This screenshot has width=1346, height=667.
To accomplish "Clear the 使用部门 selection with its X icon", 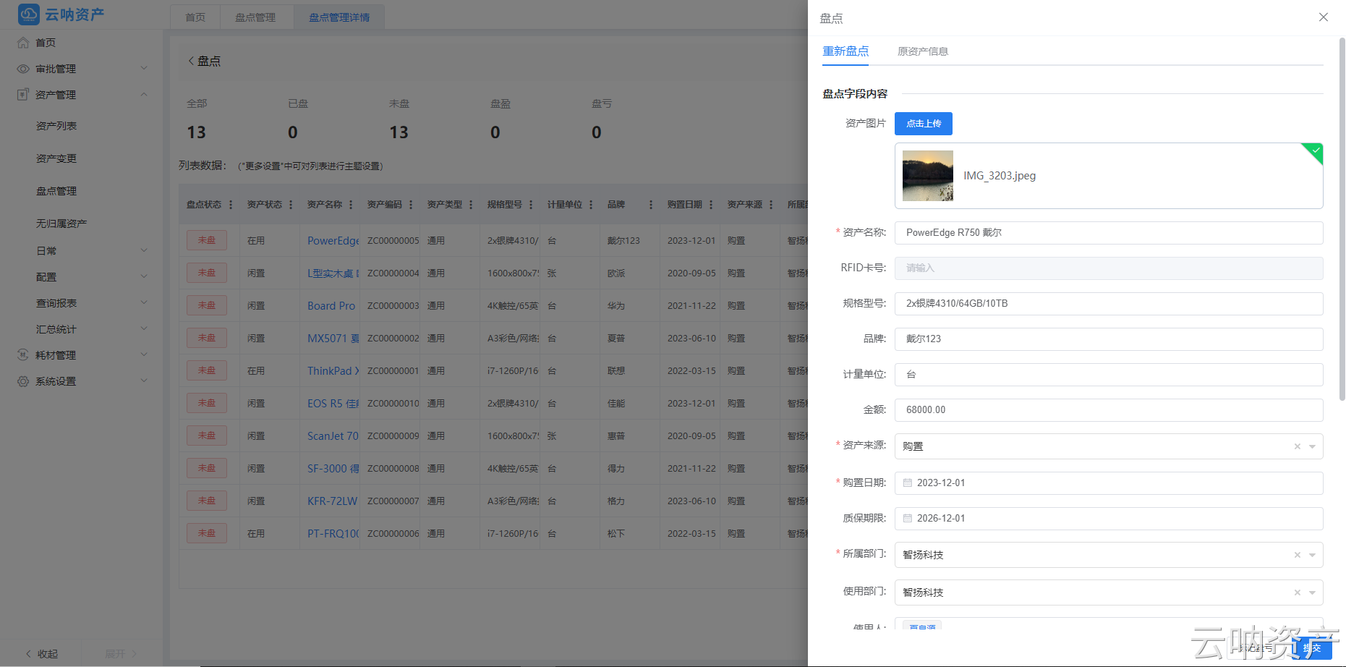I will point(1297,592).
